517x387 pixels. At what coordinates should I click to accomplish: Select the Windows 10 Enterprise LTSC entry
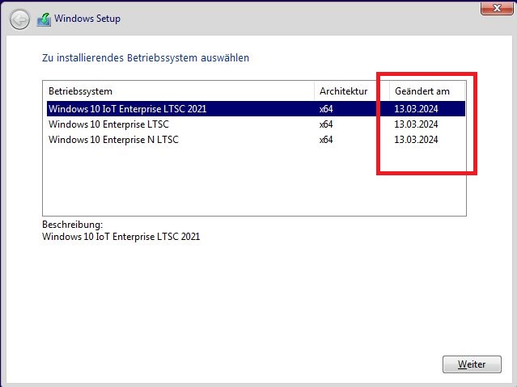coord(256,124)
